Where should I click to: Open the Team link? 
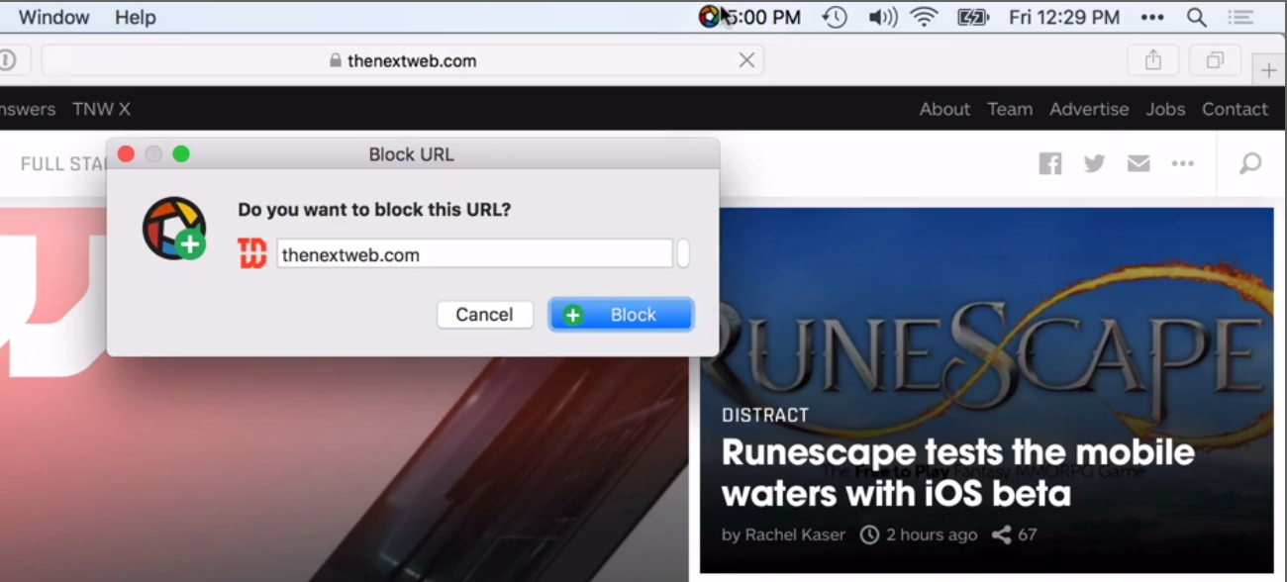pos(1010,109)
